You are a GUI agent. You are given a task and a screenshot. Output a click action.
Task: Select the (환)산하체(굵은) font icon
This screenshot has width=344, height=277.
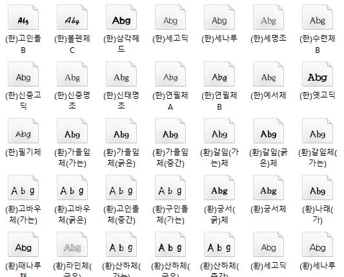click(170, 245)
